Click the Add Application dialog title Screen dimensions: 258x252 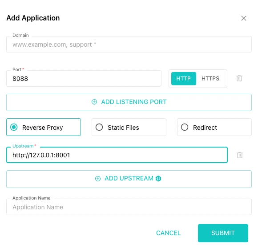[x=33, y=18]
